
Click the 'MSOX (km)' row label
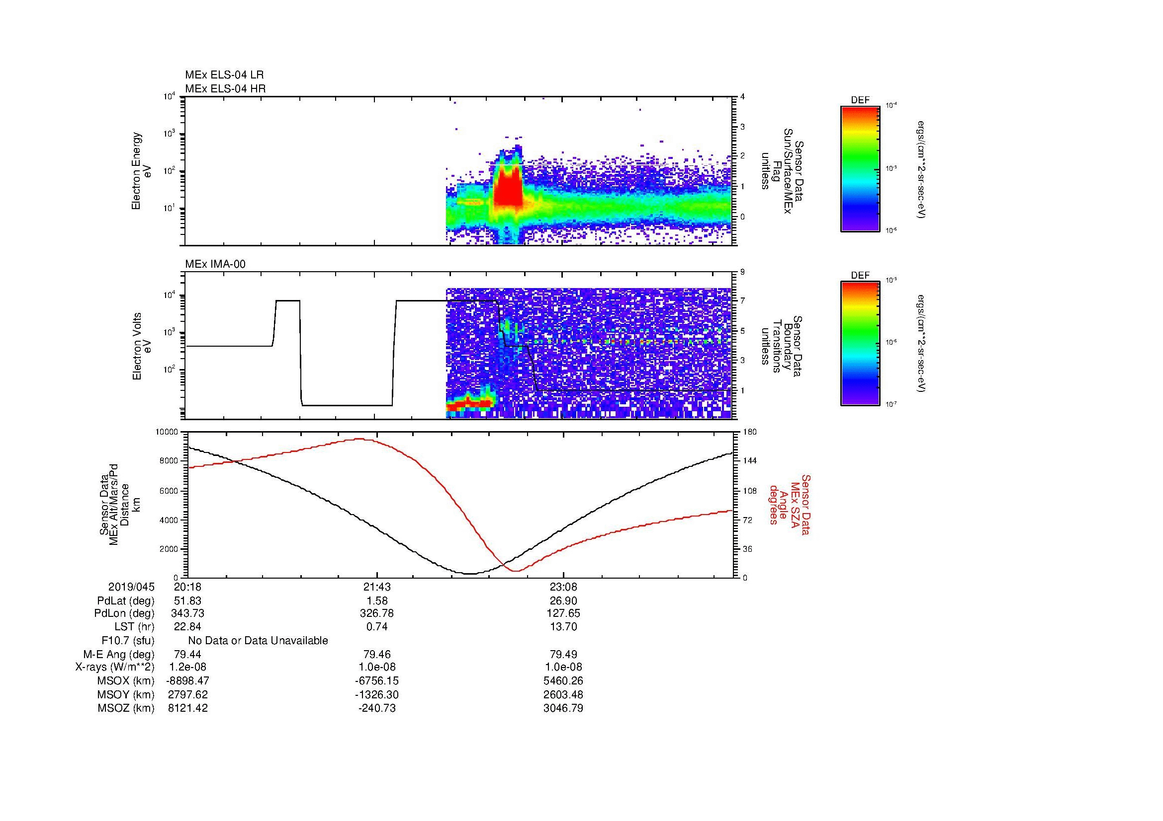(x=126, y=681)
